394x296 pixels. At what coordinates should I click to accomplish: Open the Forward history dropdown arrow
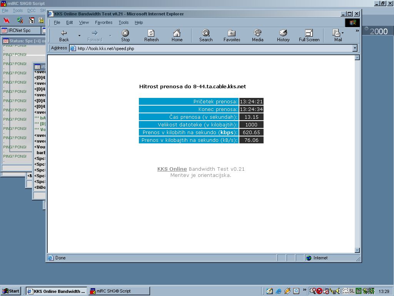[x=110, y=35]
